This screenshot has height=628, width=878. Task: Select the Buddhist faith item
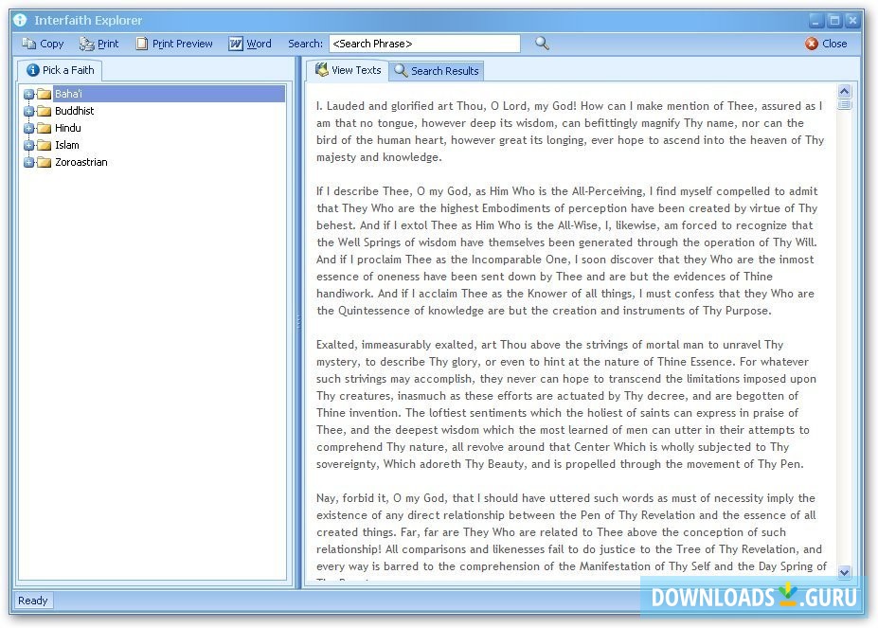75,111
